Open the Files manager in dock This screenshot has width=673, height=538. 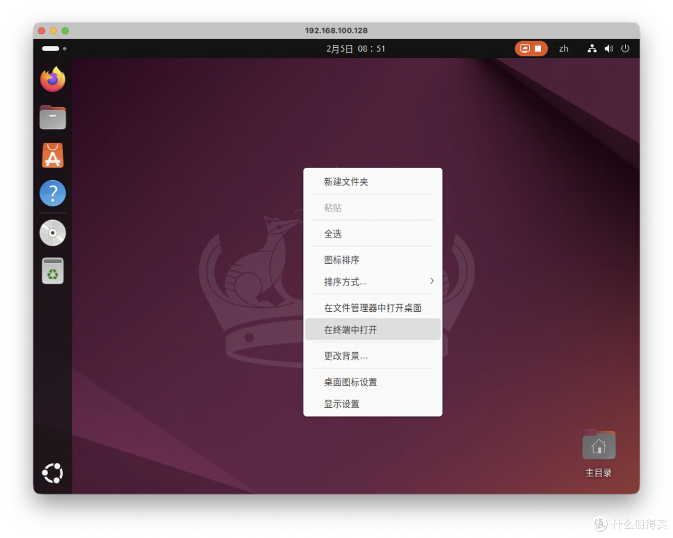tap(53, 117)
